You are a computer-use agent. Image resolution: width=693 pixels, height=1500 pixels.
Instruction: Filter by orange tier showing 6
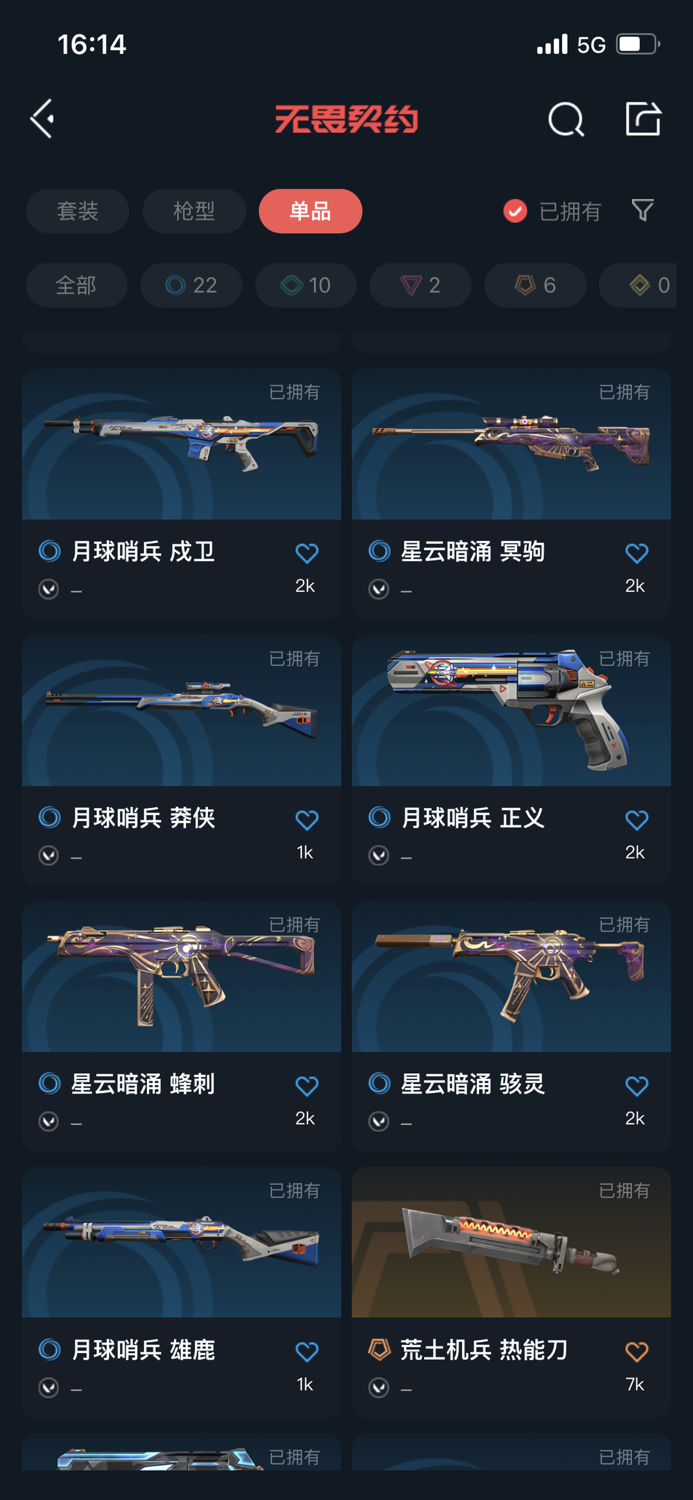[535, 285]
